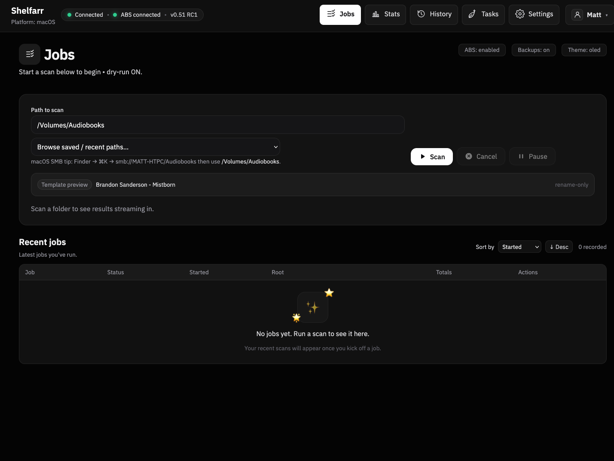Viewport: 614px width, 461px height.
Task: Click the /Volumes/Audiobooks link in the SMB tip
Action: (x=250, y=161)
